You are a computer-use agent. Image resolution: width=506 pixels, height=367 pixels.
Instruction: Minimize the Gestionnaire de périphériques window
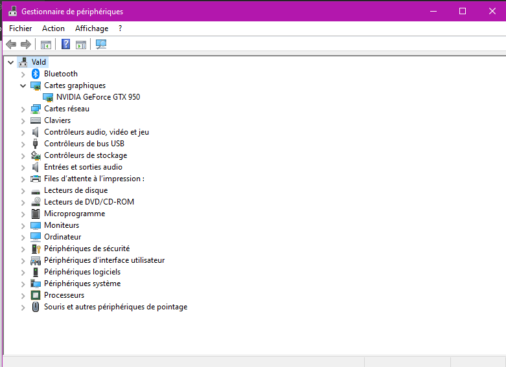pos(433,11)
